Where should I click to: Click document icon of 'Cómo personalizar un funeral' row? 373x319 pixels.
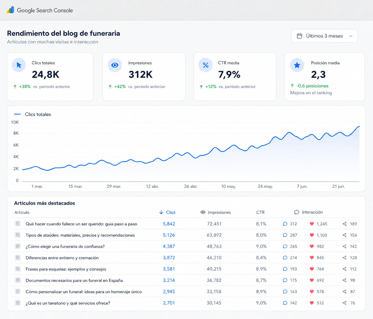18,291
